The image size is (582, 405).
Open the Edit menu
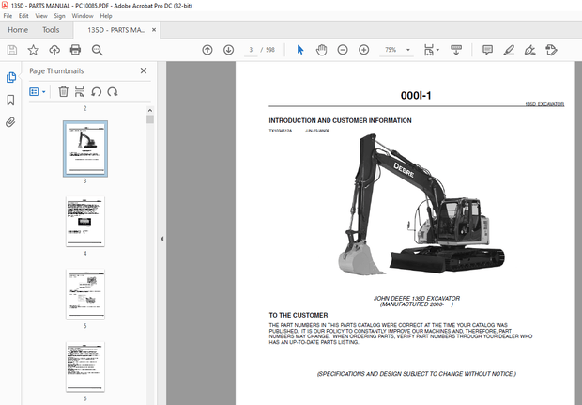coord(23,16)
